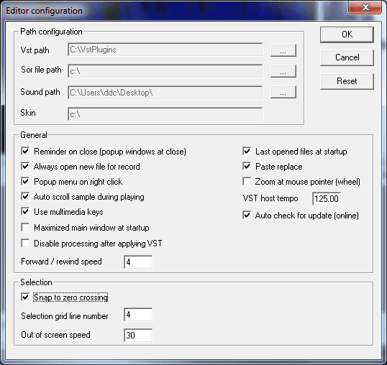Click the VST host tempo field

click(327, 198)
